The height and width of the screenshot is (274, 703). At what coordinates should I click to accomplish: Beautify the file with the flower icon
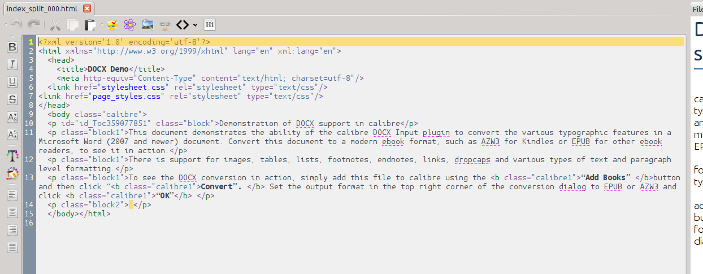pos(129,25)
